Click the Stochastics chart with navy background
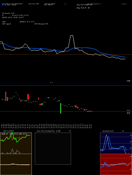The height and width of the screenshot is (175, 132). click(116, 143)
